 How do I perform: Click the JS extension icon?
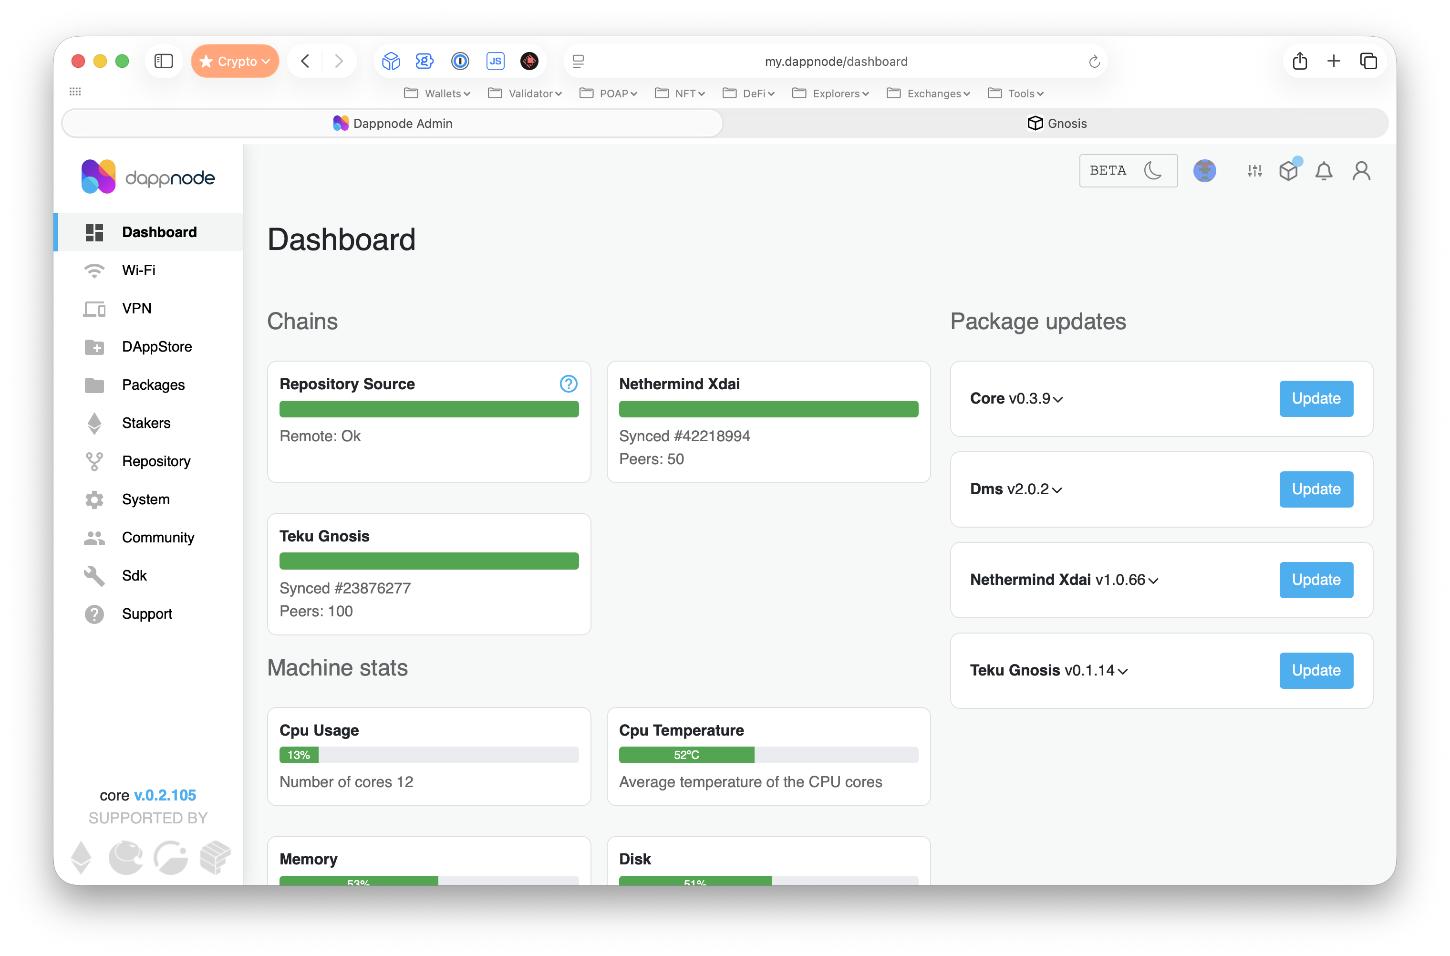pyautogui.click(x=495, y=61)
